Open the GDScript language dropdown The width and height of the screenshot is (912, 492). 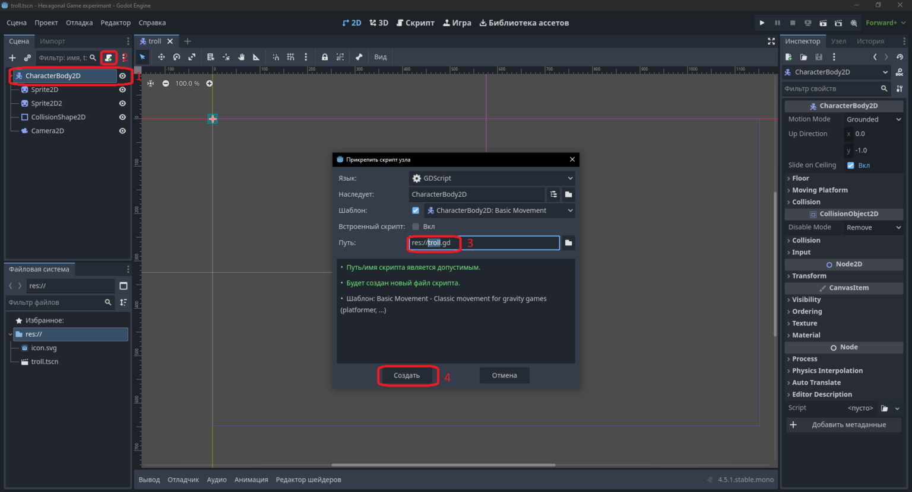492,178
